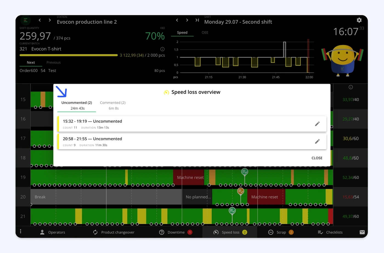Click info icon above hourly totals
Image resolution: width=384 pixels, height=253 pixels.
(351, 87)
